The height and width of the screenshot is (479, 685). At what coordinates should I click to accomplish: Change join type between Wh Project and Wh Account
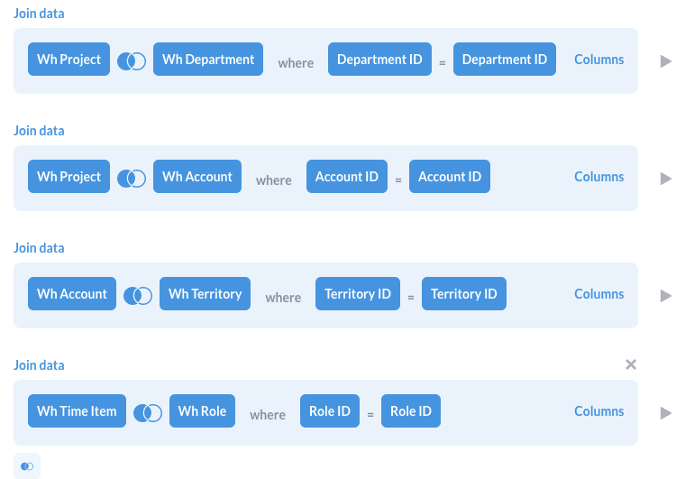point(132,179)
